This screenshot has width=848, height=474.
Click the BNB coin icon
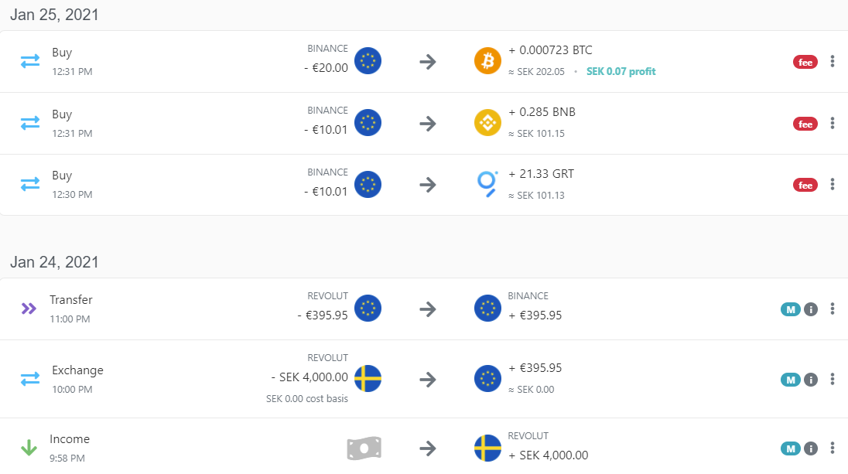point(487,122)
